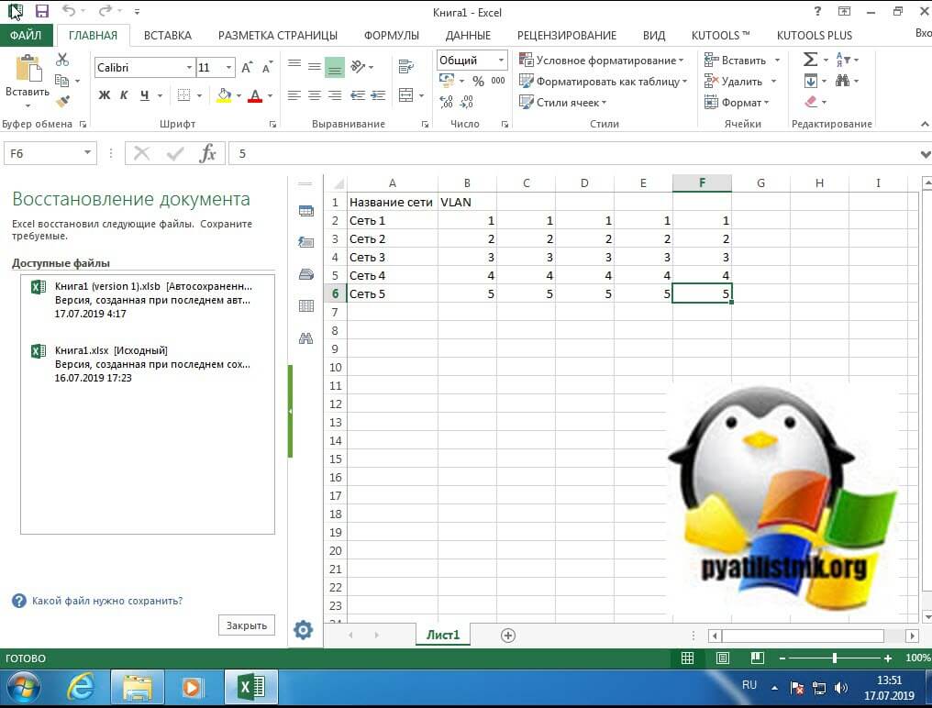Select the Format Painter brush icon
932x708 pixels.
62,102
